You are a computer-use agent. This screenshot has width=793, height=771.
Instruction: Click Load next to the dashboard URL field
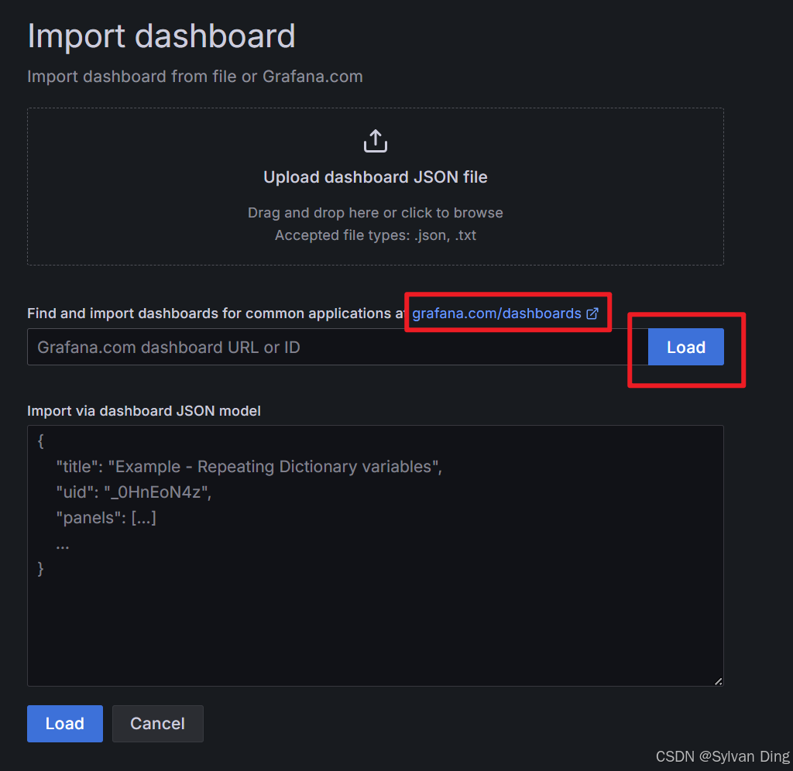coord(686,347)
